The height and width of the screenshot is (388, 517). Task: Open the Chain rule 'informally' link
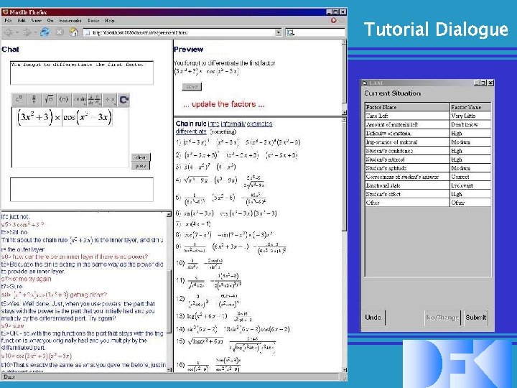coord(233,124)
